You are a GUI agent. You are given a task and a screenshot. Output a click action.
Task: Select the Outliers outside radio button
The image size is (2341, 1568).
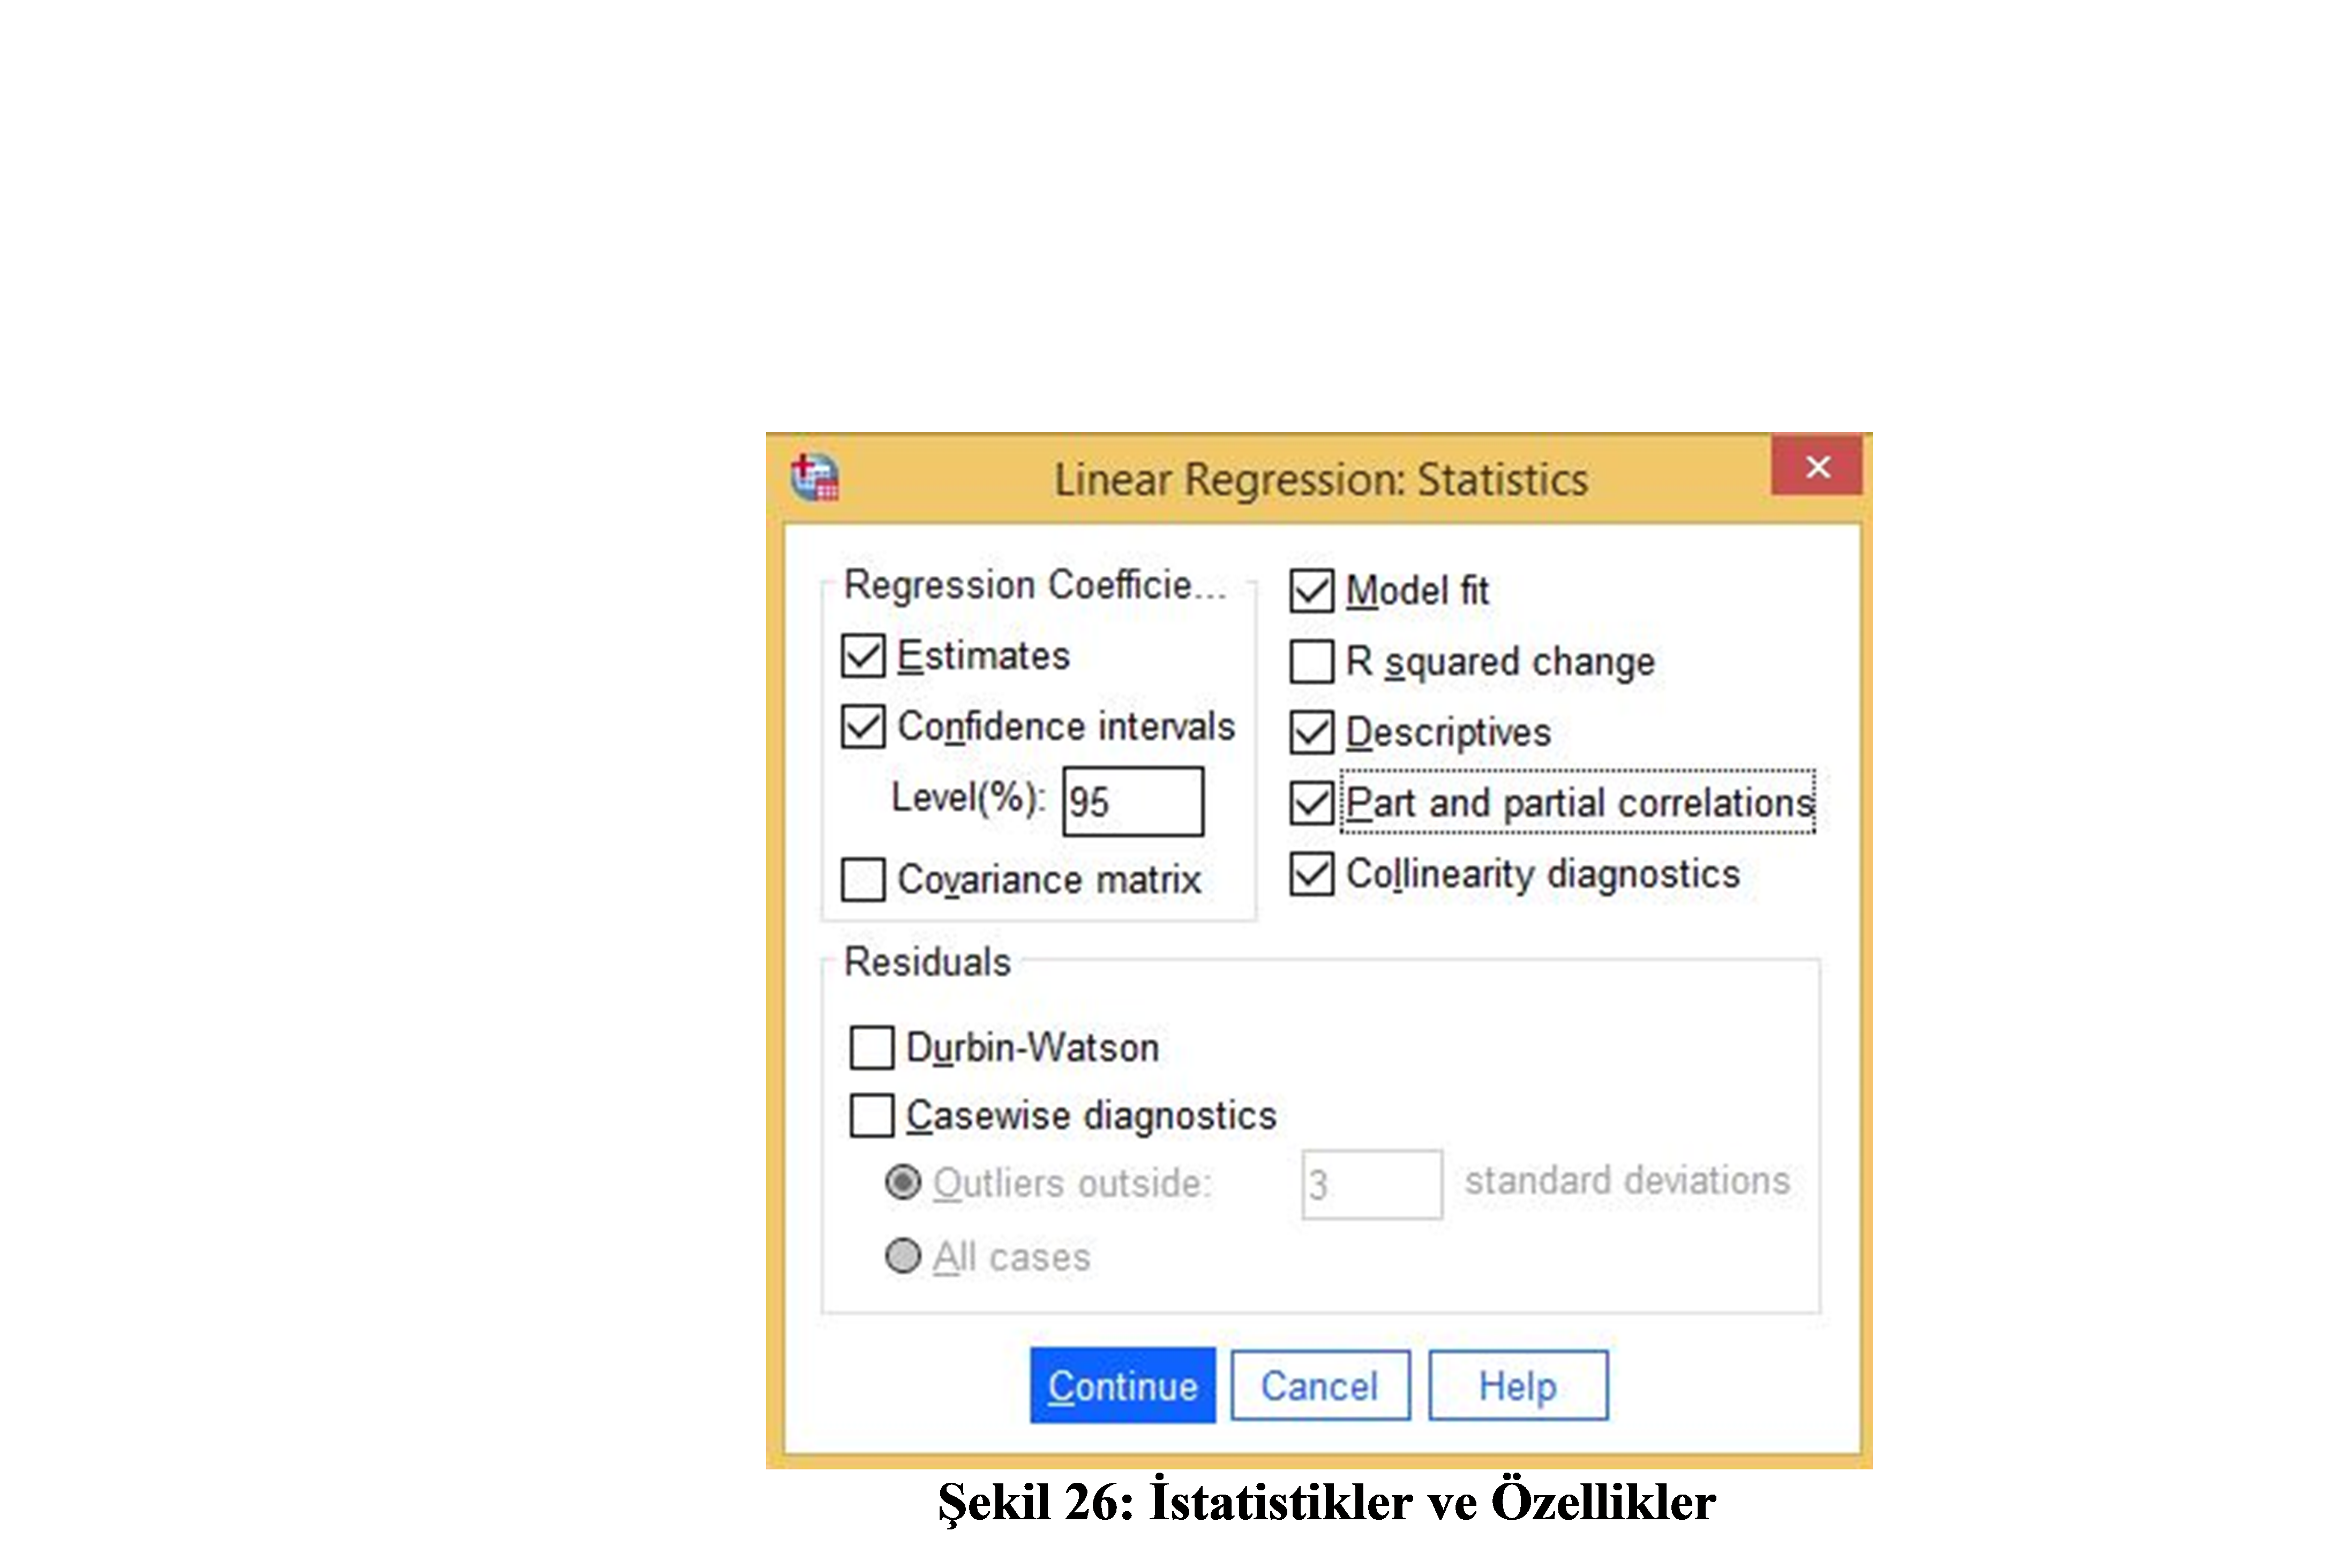pyautogui.click(x=902, y=1182)
